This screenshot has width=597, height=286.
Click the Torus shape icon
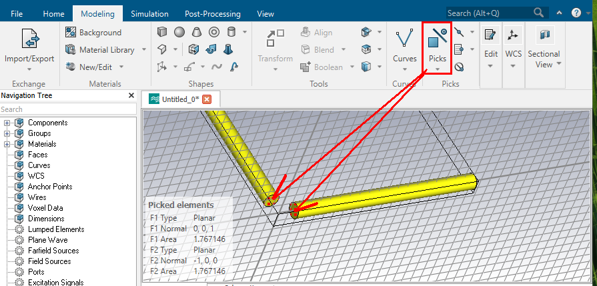pos(214,32)
